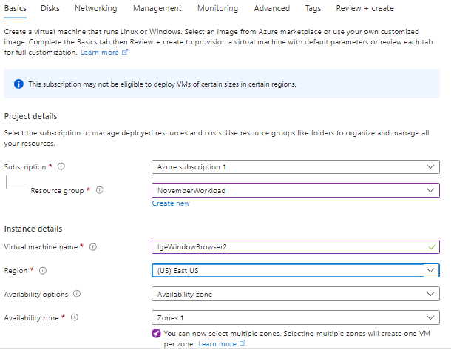Open the Region dropdown showing East US
This screenshot has width=451, height=350.
(295, 271)
